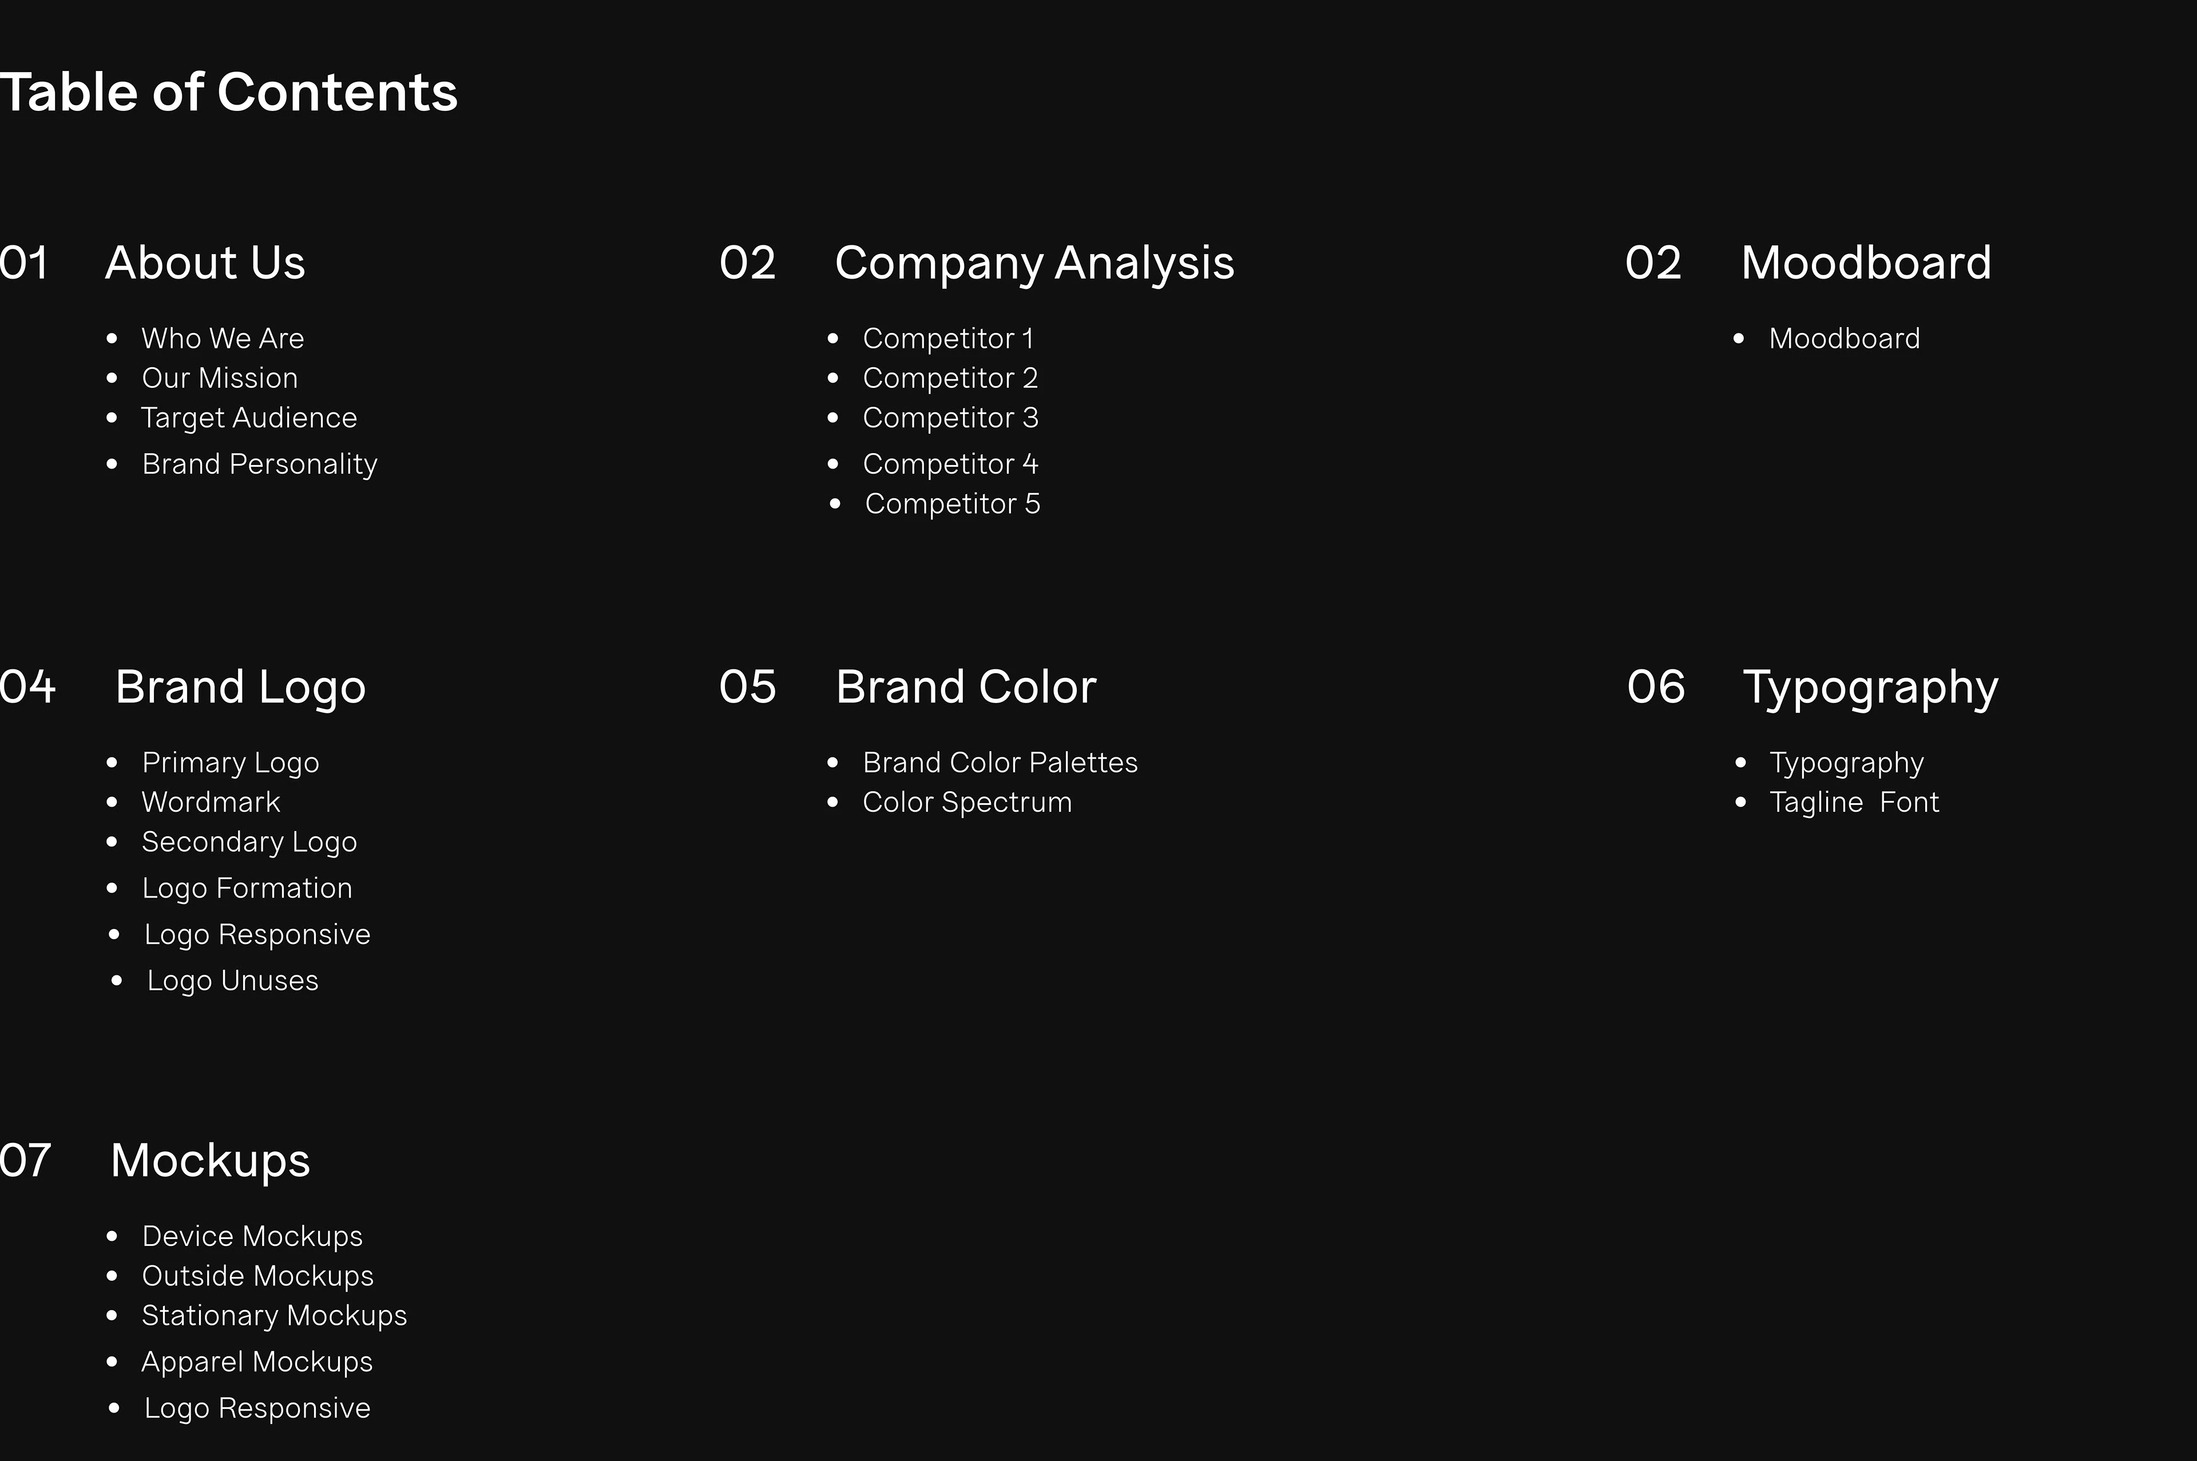Go to Competitor 5 entry

(952, 504)
